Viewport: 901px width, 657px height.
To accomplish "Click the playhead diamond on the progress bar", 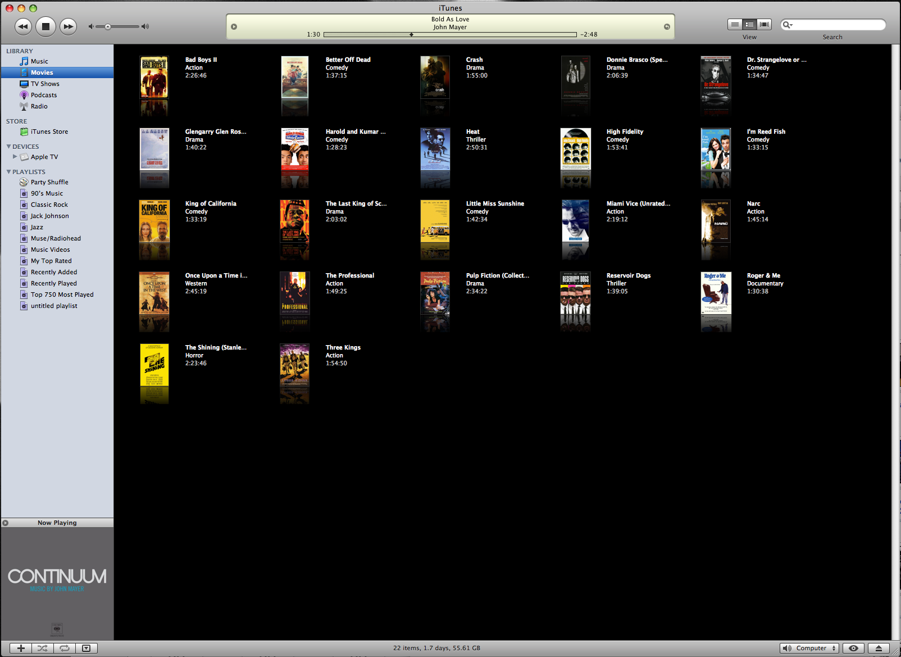I will pos(411,34).
